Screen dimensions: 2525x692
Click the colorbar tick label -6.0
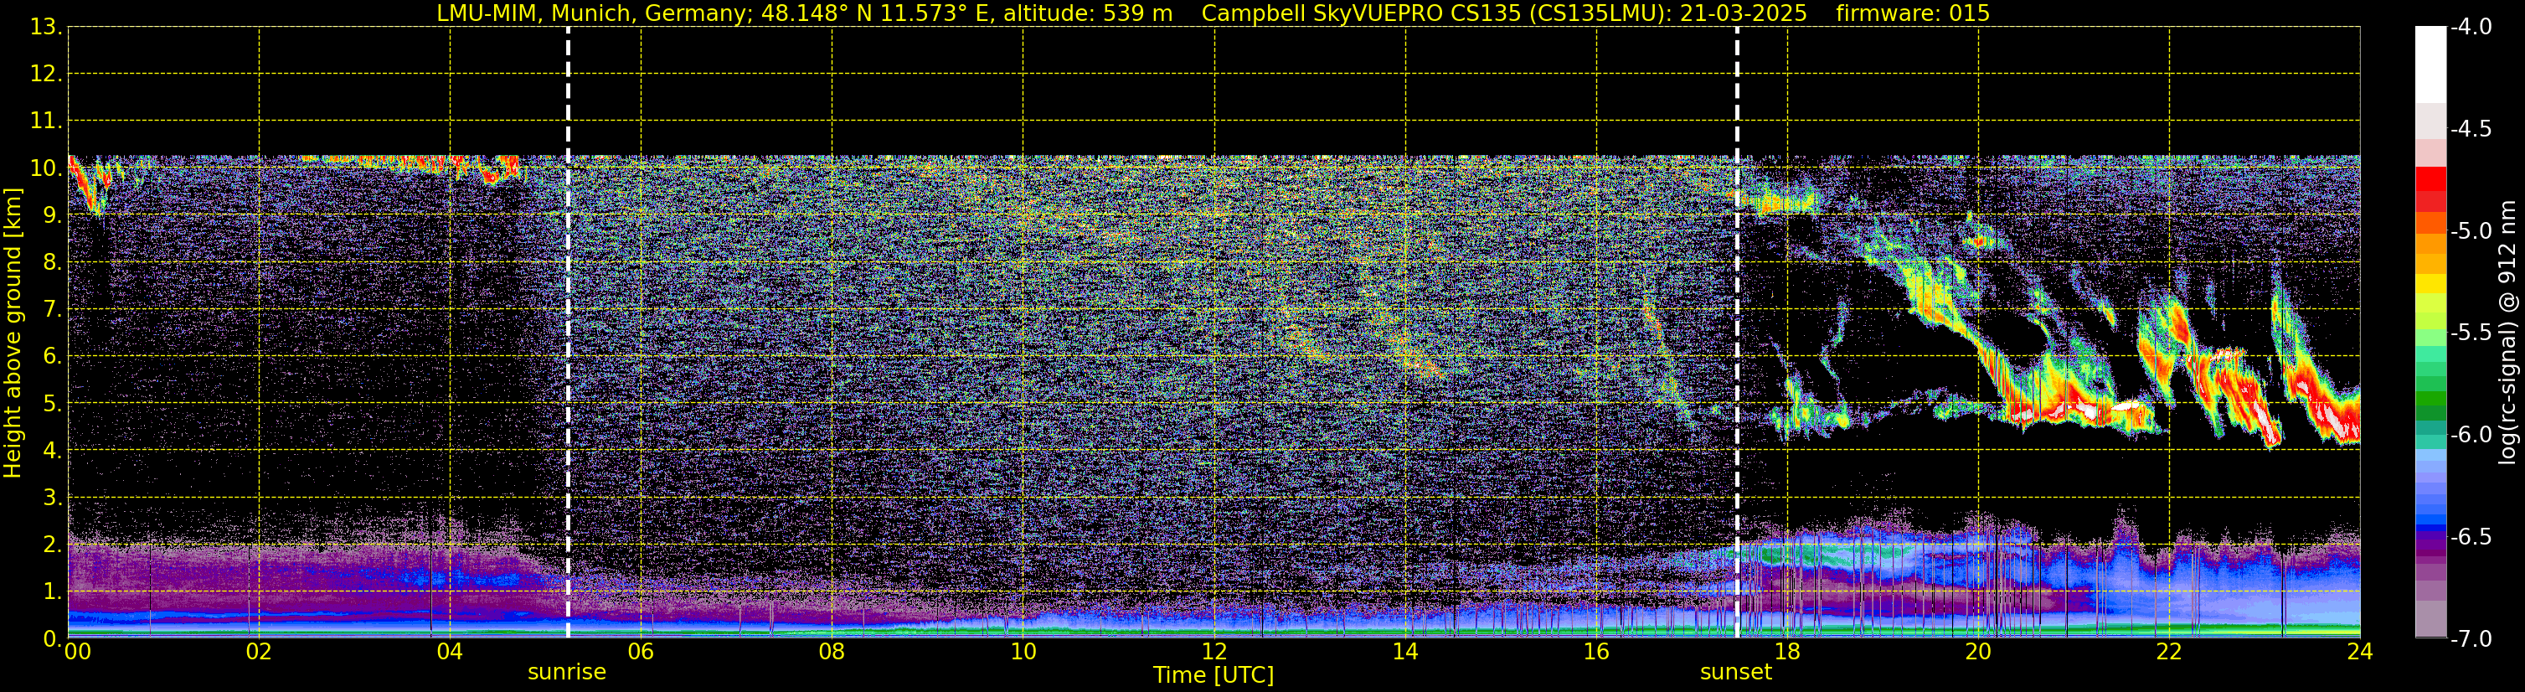tap(2470, 434)
